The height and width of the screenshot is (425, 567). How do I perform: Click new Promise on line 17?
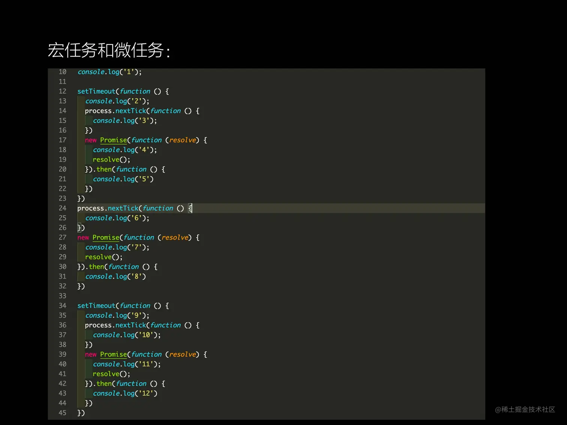point(106,140)
